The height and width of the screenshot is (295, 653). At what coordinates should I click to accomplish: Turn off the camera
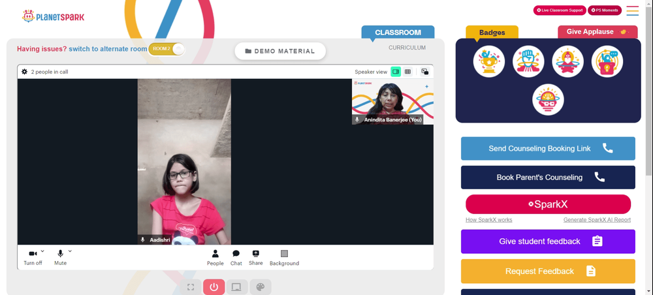(33, 258)
